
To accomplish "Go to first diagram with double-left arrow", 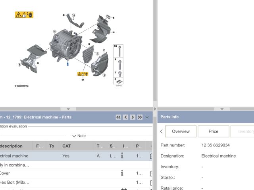I will (x=118, y=117).
